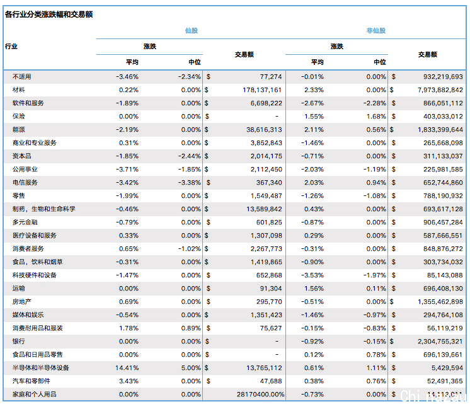Click the value 1,833,399,644
470x404 pixels.
(440, 130)
